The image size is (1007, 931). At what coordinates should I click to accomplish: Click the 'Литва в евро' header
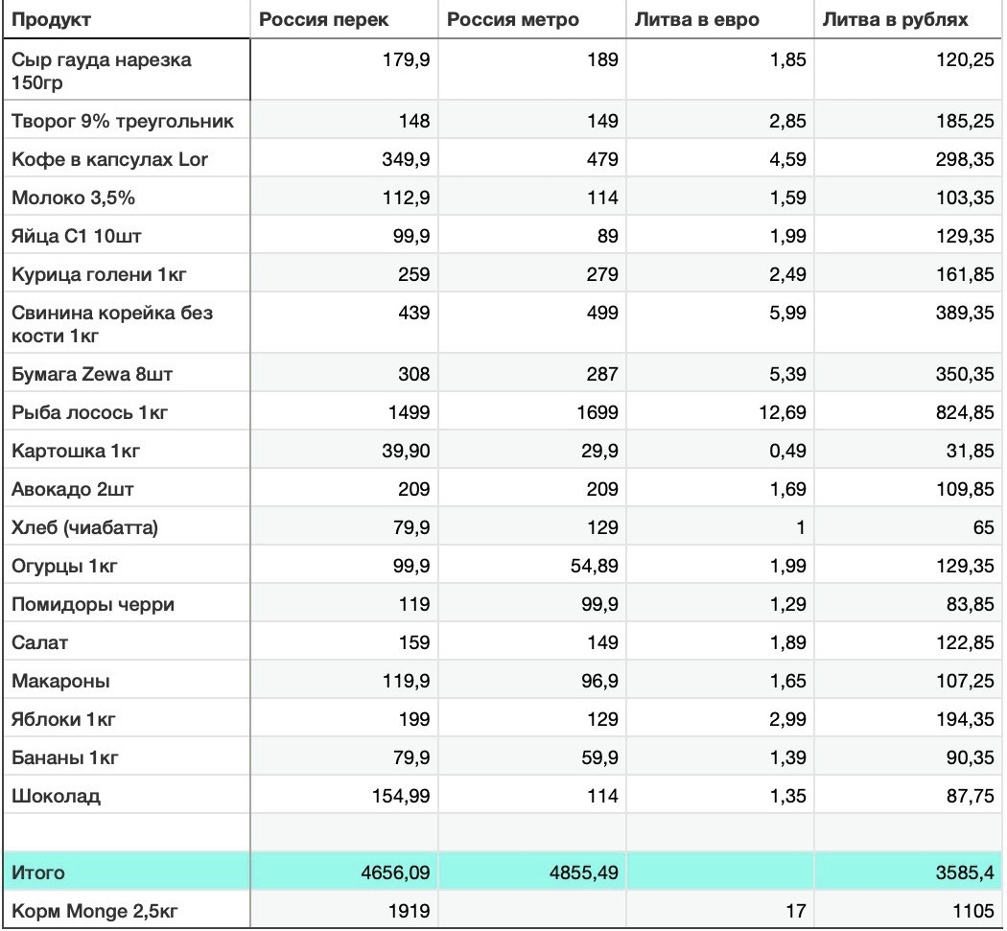pos(719,20)
